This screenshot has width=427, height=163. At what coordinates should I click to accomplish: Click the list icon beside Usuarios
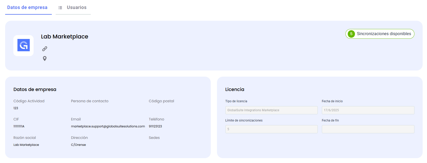[60, 8]
